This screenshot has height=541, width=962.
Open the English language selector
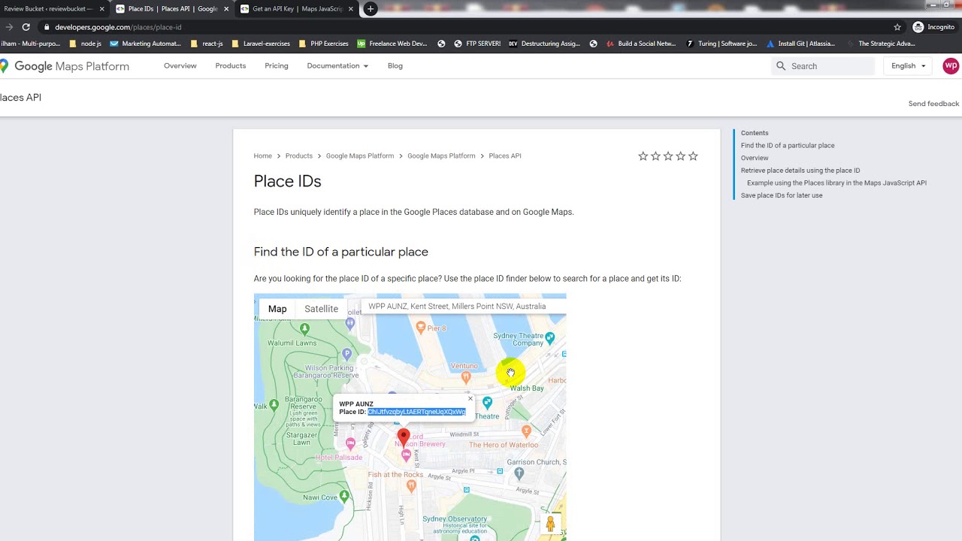pyautogui.click(x=909, y=66)
